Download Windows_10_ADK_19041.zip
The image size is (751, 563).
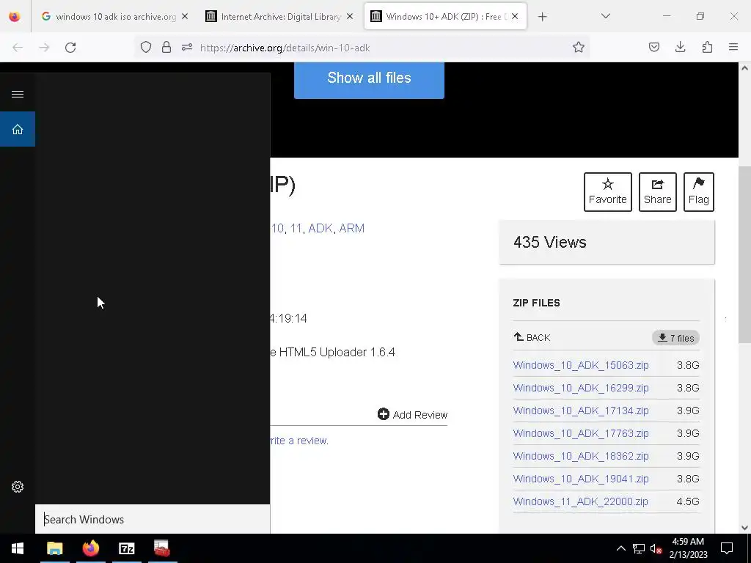point(581,479)
